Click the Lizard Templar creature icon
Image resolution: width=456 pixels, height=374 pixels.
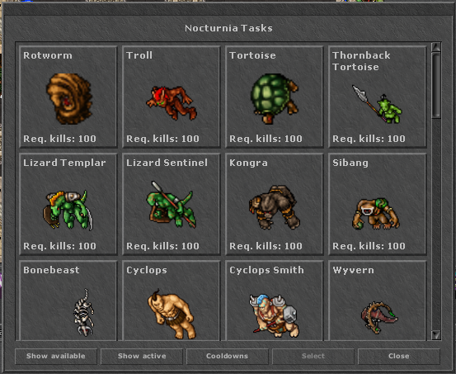[x=68, y=210]
